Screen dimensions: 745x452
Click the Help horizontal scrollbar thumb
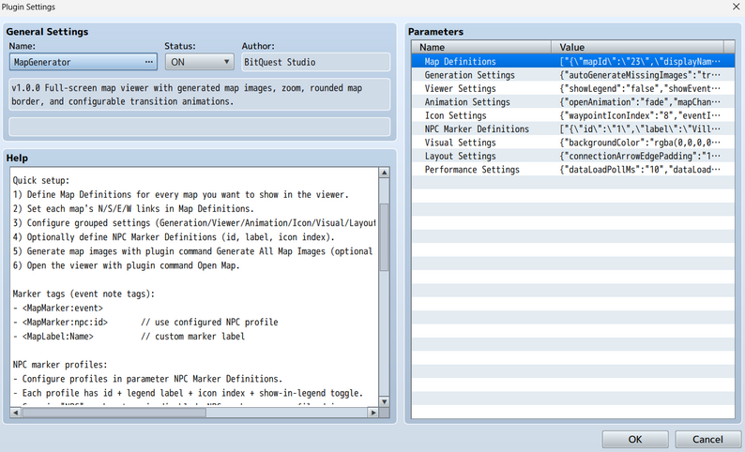114,413
